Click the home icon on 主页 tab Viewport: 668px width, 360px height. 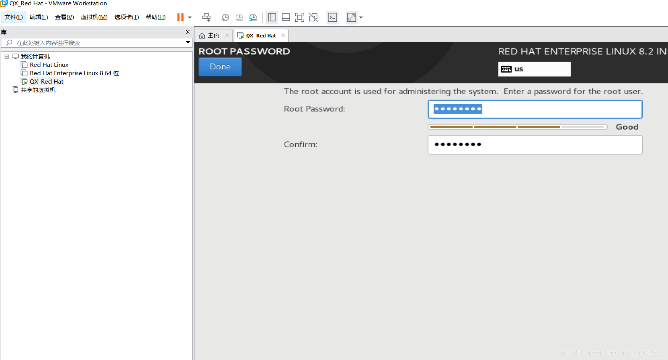pyautogui.click(x=202, y=36)
